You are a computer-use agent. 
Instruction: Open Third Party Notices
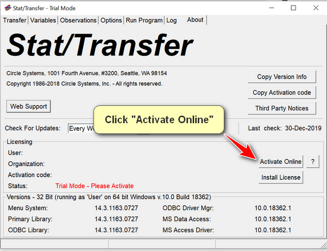click(x=282, y=108)
